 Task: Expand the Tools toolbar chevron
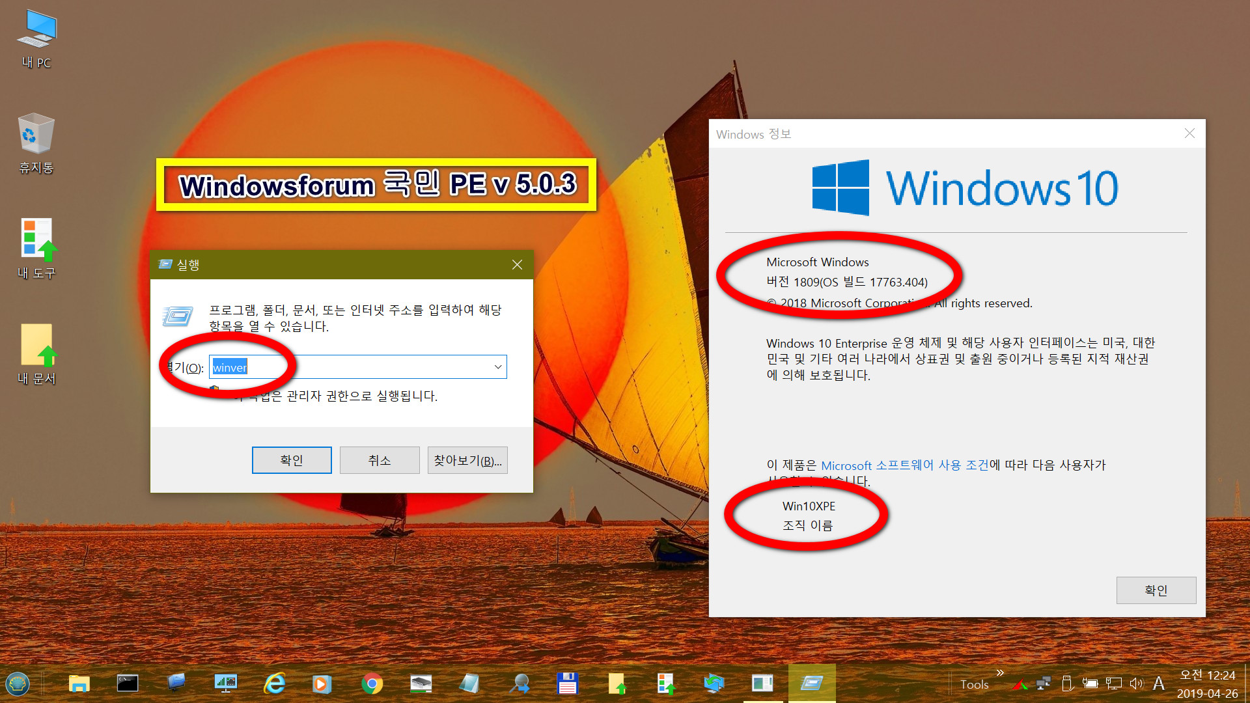click(x=1000, y=672)
